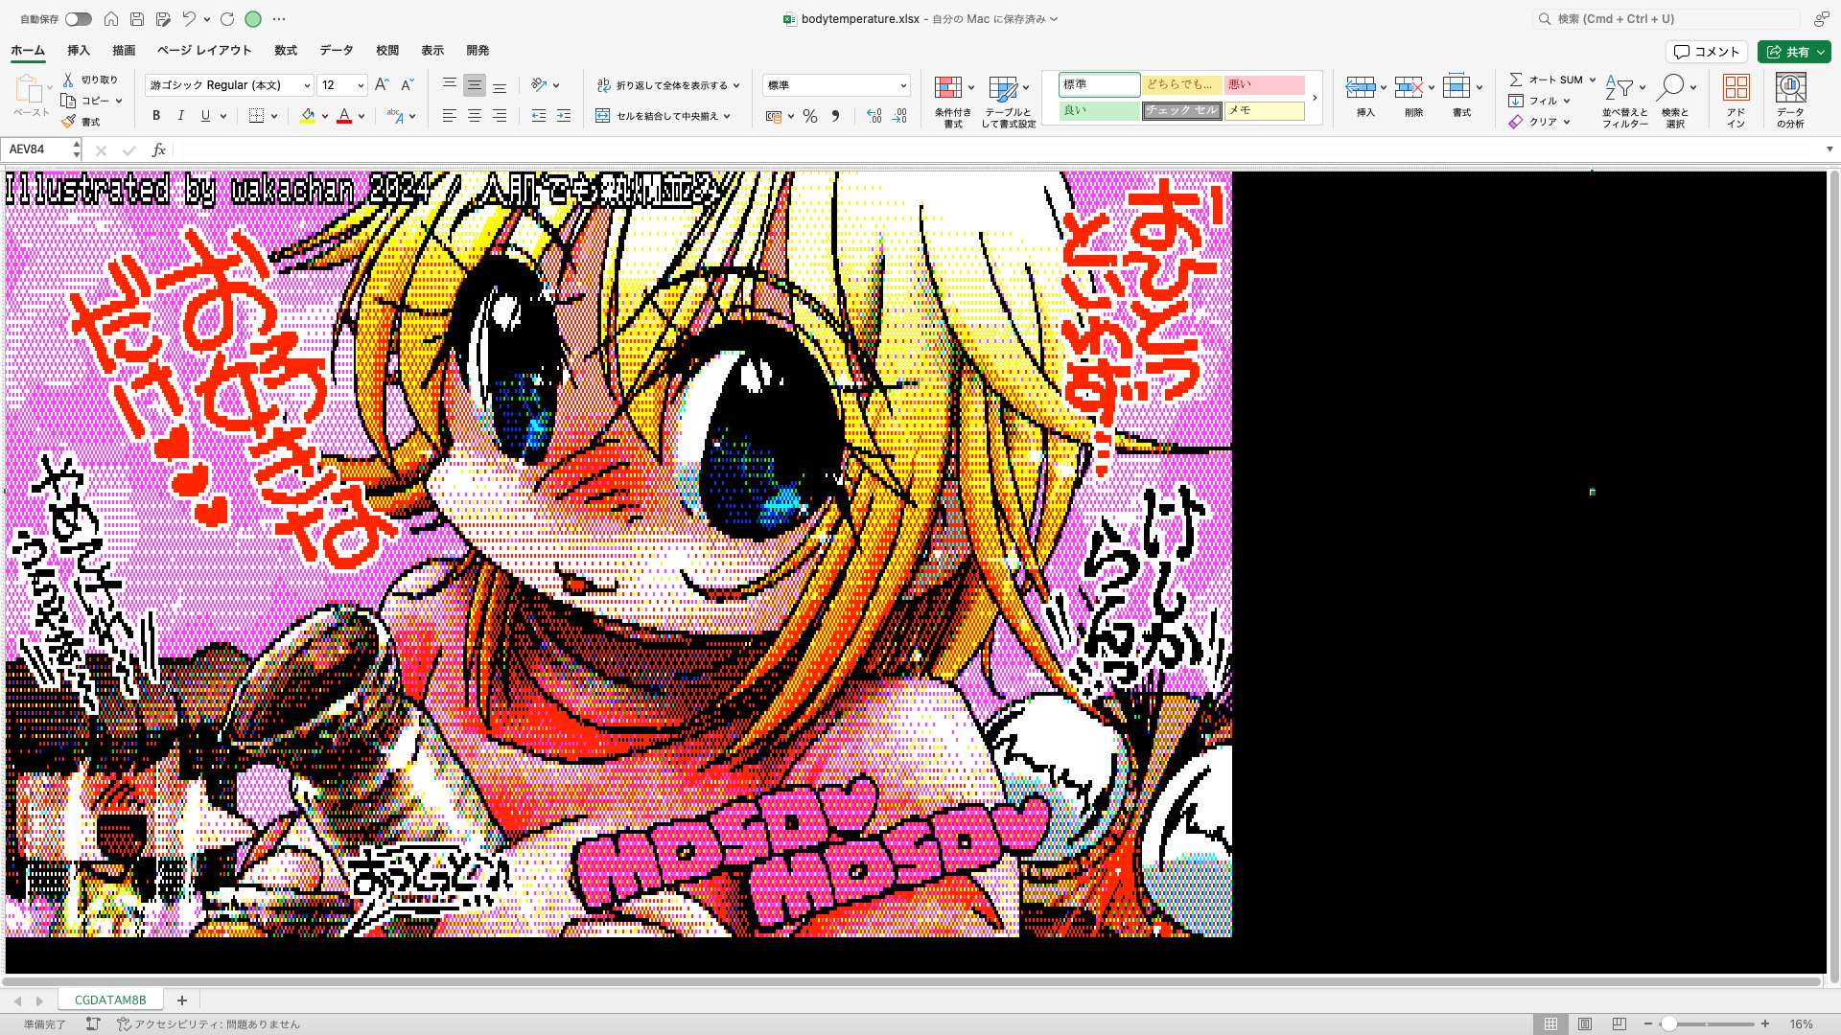
Task: Open 条件付き書式 conditional formatting
Action: coord(953,102)
